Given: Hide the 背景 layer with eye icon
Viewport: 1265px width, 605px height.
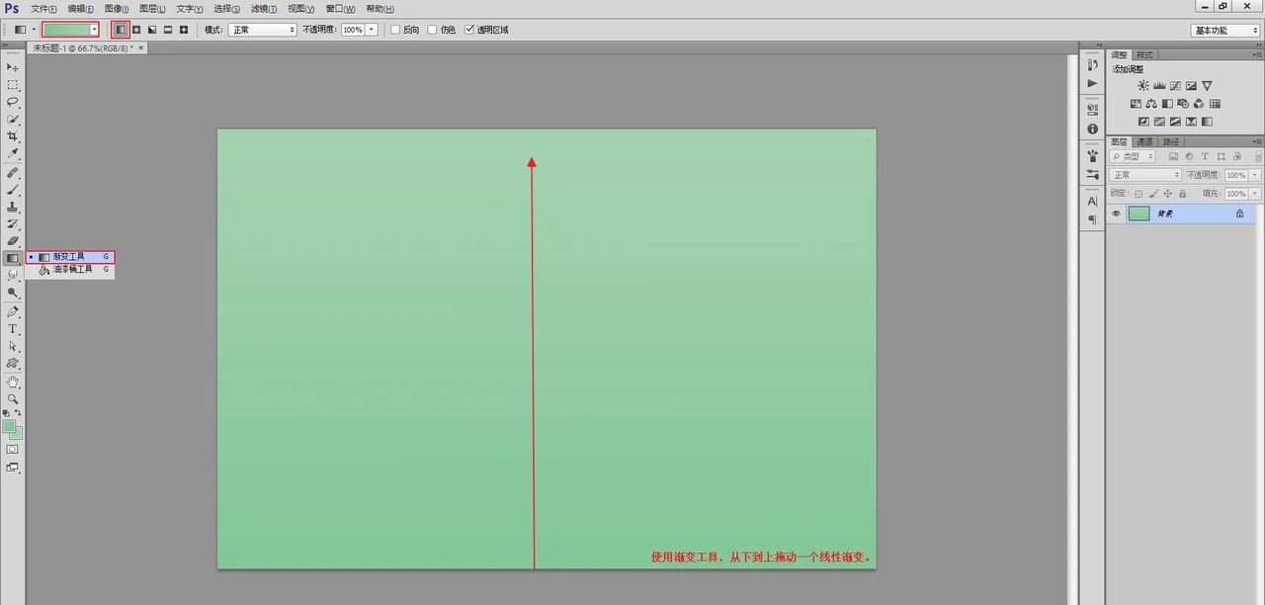Looking at the screenshot, I should click(x=1117, y=214).
